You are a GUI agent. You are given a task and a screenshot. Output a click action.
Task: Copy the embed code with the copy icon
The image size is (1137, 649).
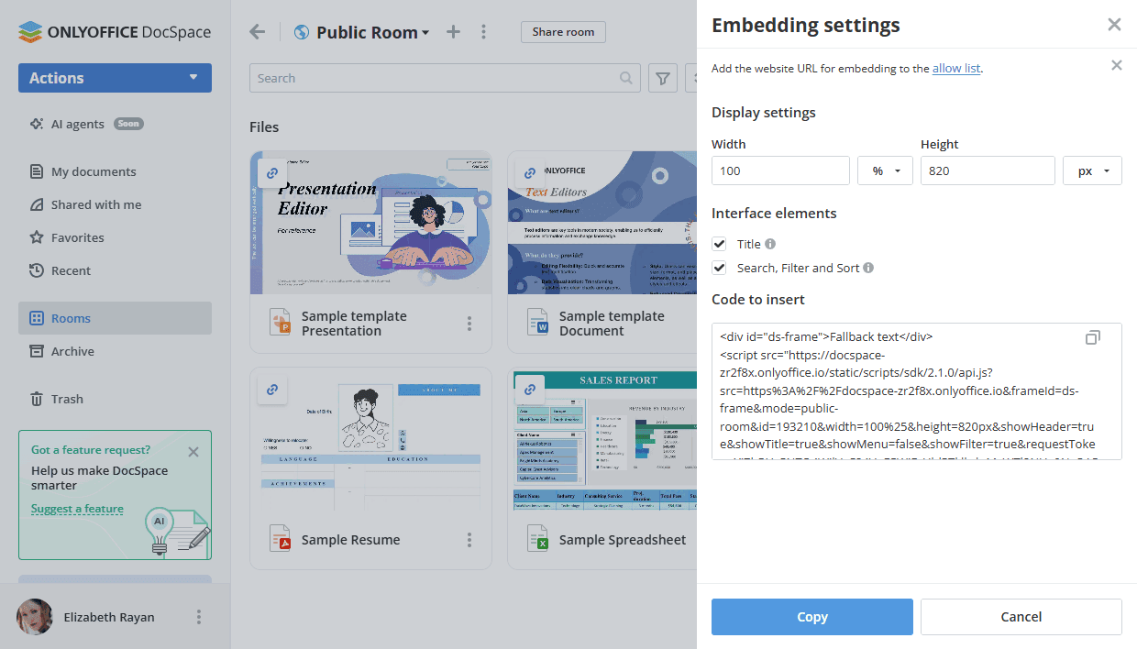1093,337
